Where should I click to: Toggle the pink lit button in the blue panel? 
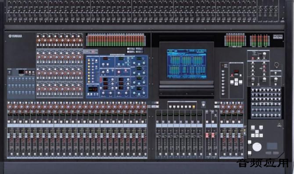(x=125, y=71)
